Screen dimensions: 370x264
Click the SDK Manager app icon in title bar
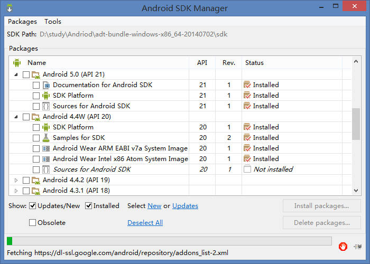tap(10, 8)
